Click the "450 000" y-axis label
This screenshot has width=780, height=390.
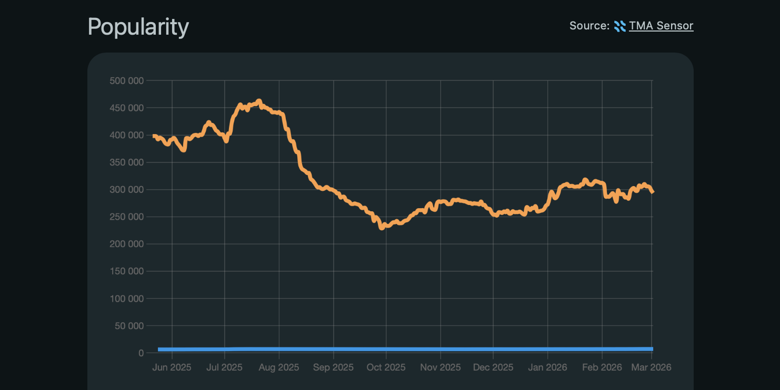point(126,108)
